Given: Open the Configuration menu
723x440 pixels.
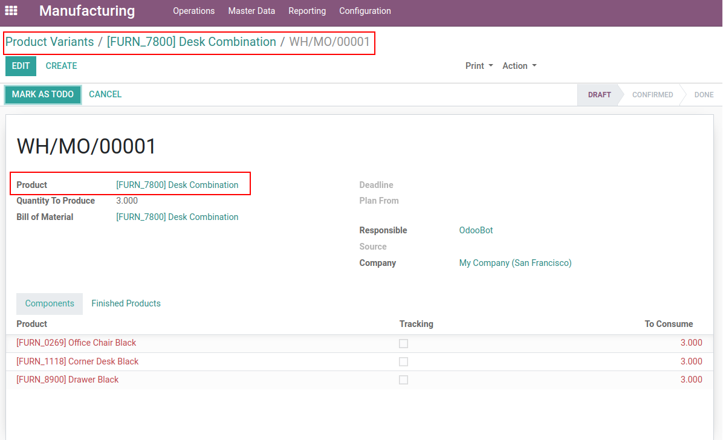Looking at the screenshot, I should tap(365, 11).
